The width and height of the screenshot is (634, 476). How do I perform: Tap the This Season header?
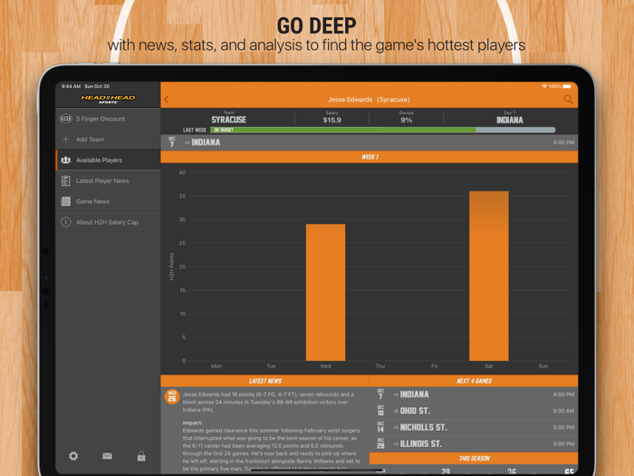474,458
